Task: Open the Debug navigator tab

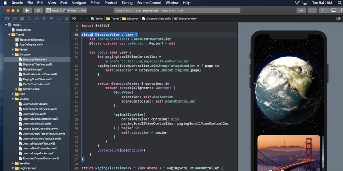Action: tap(52, 19)
